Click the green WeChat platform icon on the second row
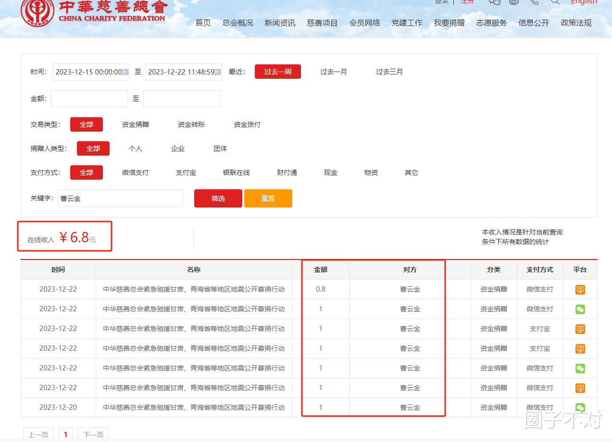Image resolution: width=612 pixels, height=442 pixels. [x=580, y=309]
